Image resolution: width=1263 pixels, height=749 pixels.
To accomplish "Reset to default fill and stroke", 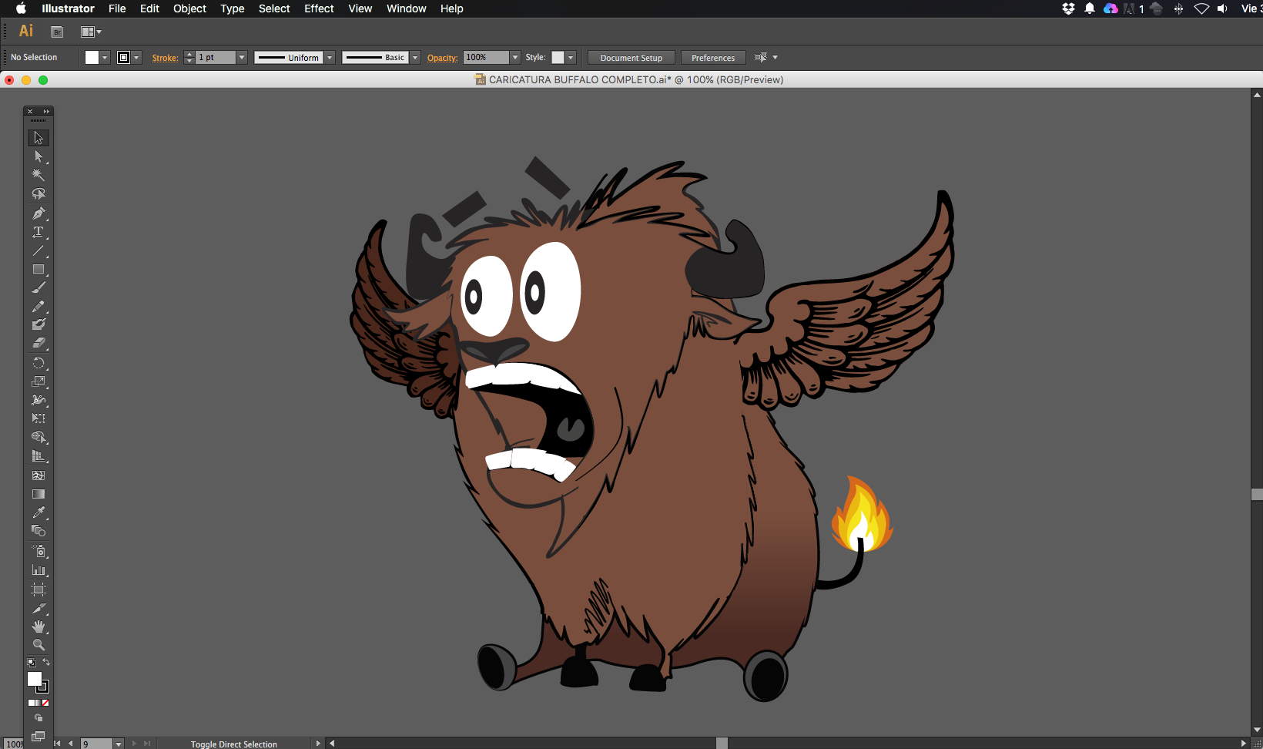I will [31, 663].
